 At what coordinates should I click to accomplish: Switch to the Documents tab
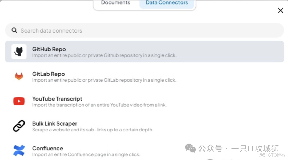(116, 3)
